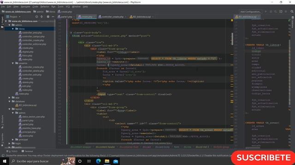Open File Explorer from taskbar
The image size is (295, 165).
tap(107, 161)
